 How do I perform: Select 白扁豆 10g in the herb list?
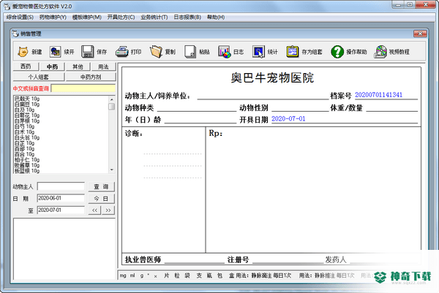pos(27,104)
